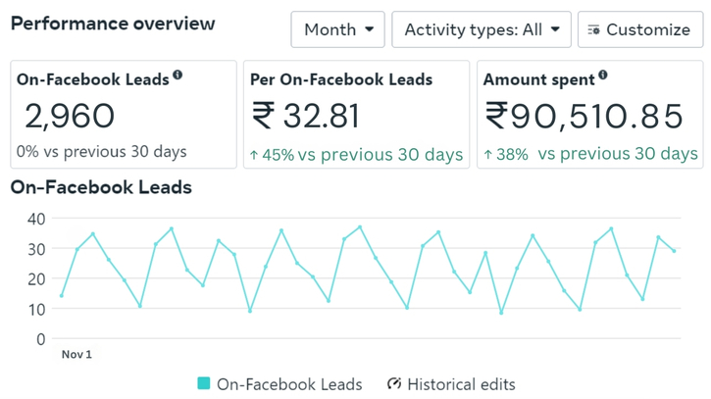
Task: Select the Per On-Facebook Leads card
Action: (356, 114)
